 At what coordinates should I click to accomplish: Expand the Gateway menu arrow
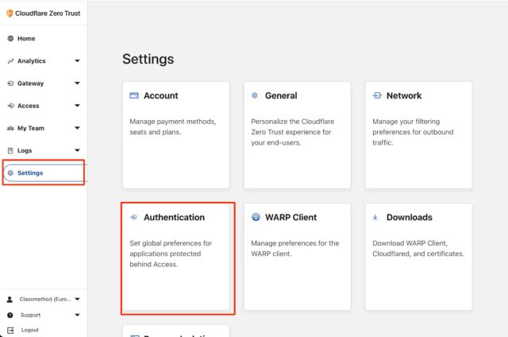click(77, 83)
